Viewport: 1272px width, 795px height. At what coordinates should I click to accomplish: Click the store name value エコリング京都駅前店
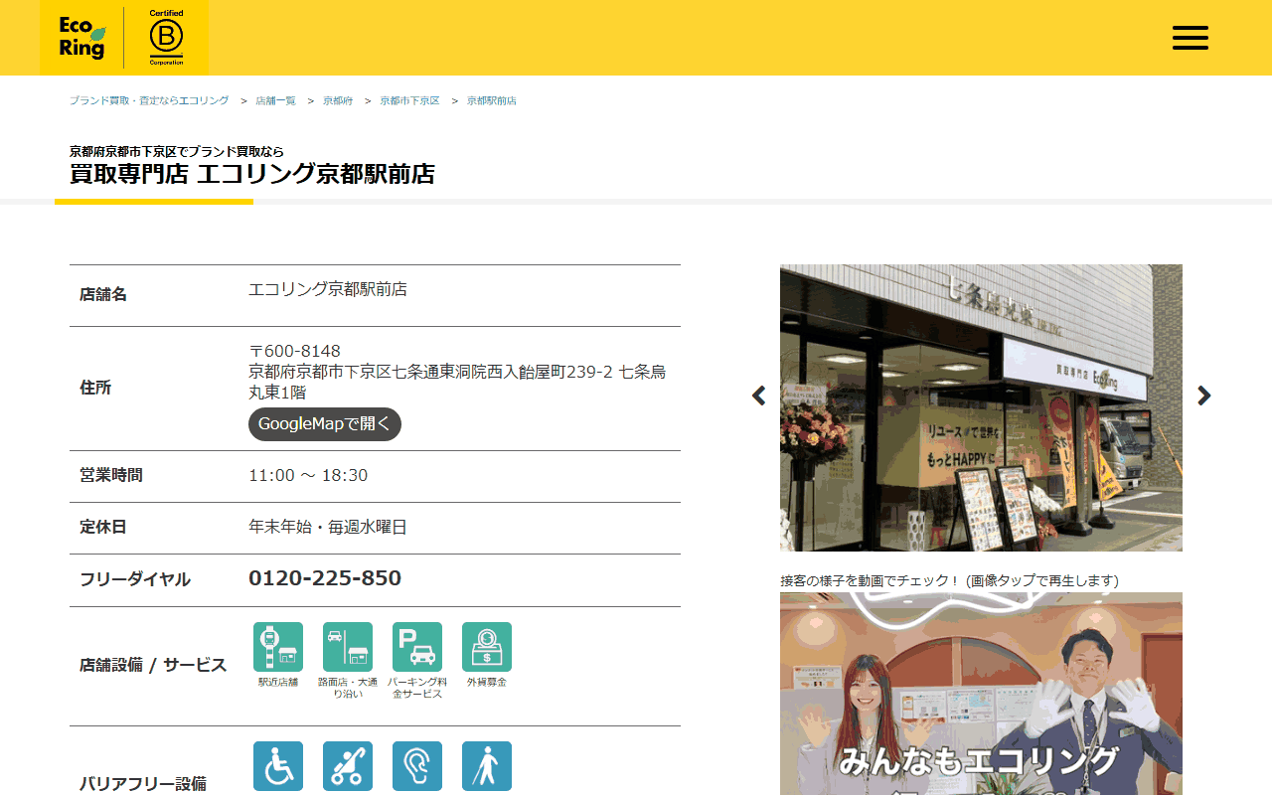(x=328, y=289)
